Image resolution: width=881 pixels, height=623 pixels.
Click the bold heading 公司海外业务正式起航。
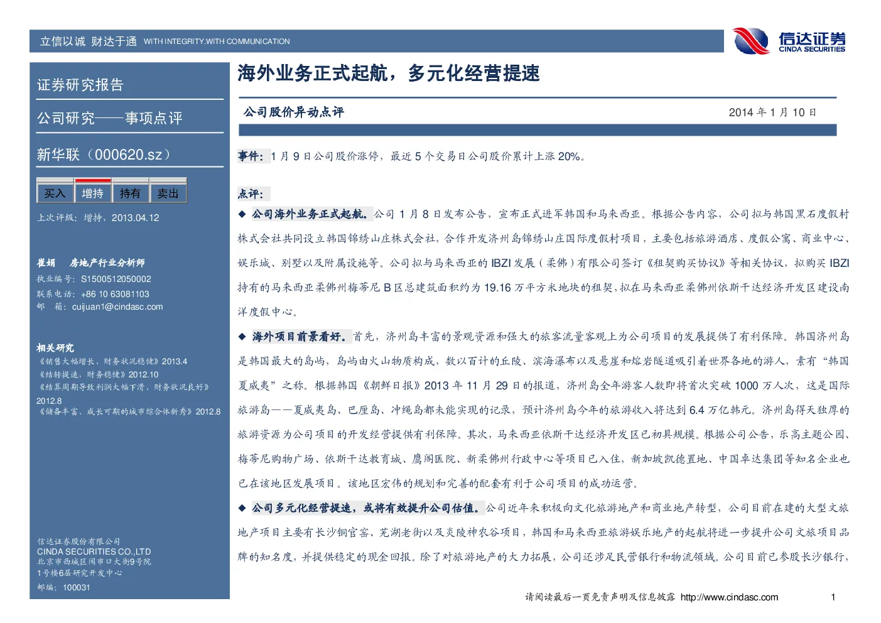pos(311,214)
